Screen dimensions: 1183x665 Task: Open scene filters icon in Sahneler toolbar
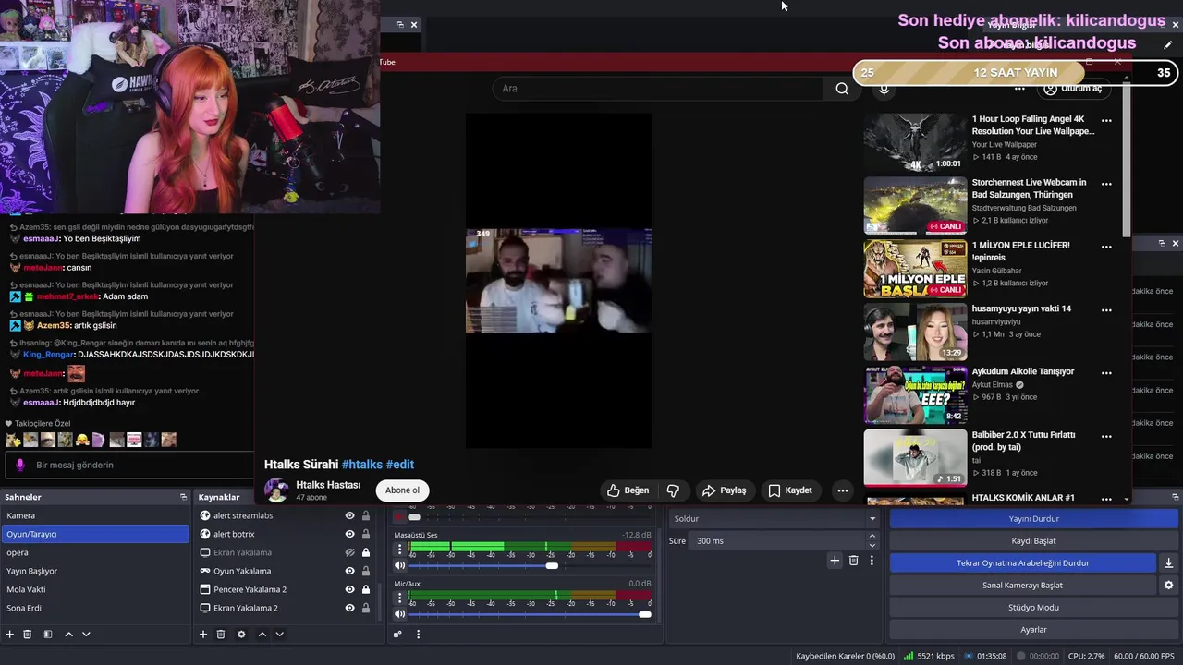pos(47,635)
